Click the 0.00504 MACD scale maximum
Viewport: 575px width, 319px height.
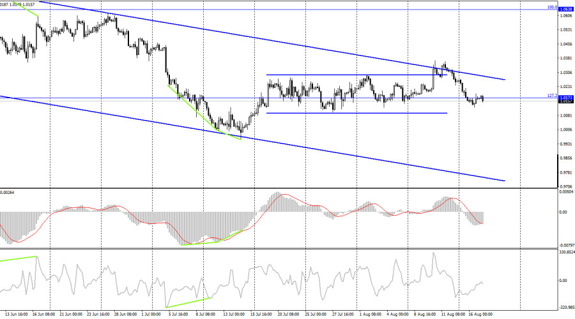coord(567,192)
